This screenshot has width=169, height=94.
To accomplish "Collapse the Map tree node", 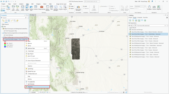I will click(x=1, y=26).
